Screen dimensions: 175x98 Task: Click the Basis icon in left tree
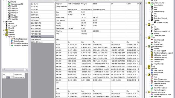click(10, 37)
